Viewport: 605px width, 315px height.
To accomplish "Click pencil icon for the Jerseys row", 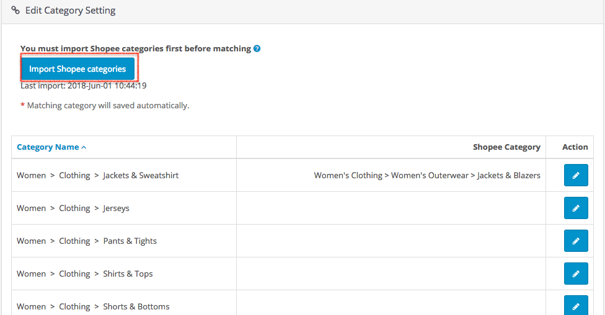I will (x=575, y=209).
